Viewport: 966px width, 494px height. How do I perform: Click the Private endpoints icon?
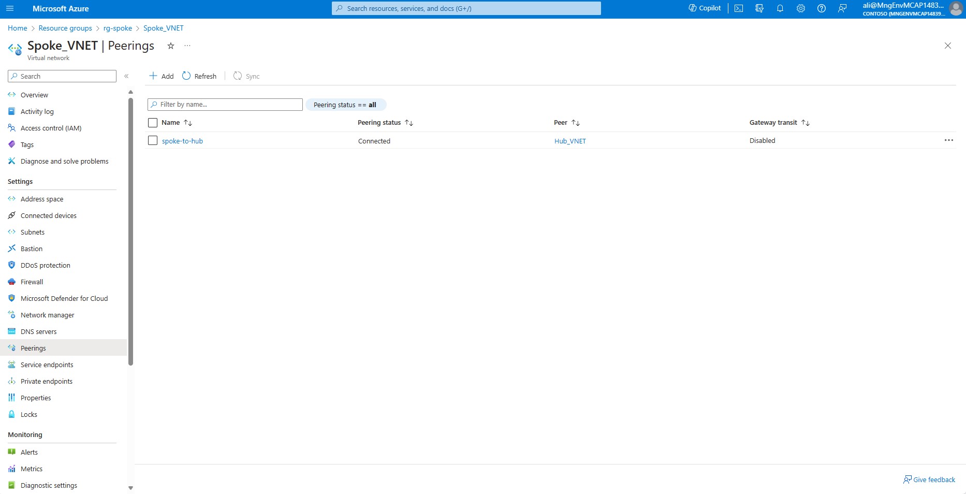12,381
